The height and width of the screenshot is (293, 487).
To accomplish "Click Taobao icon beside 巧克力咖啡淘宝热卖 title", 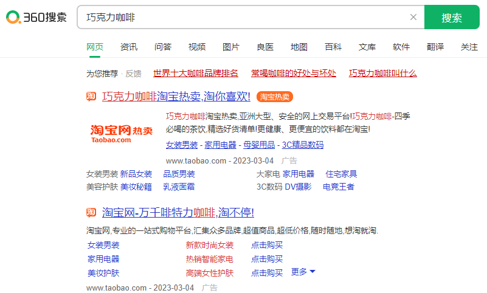I will point(91,97).
